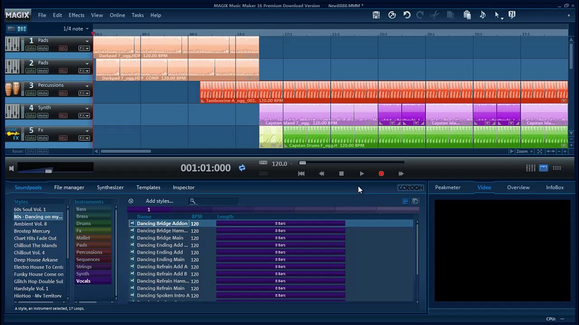Open the Tasks menu

coord(138,15)
